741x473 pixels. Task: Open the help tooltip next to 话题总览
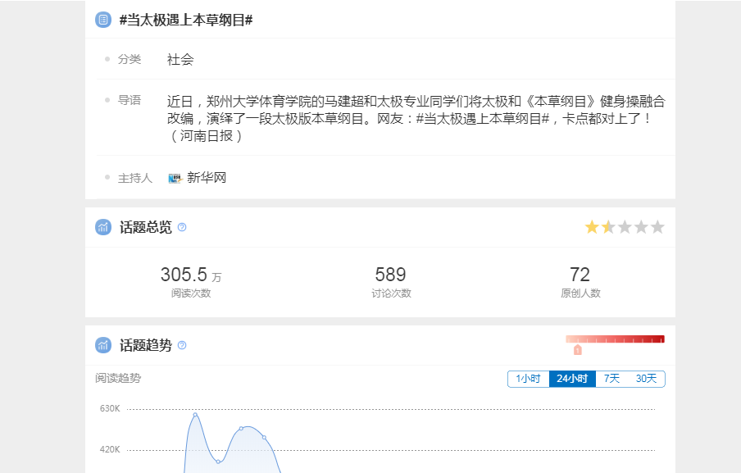point(182,227)
